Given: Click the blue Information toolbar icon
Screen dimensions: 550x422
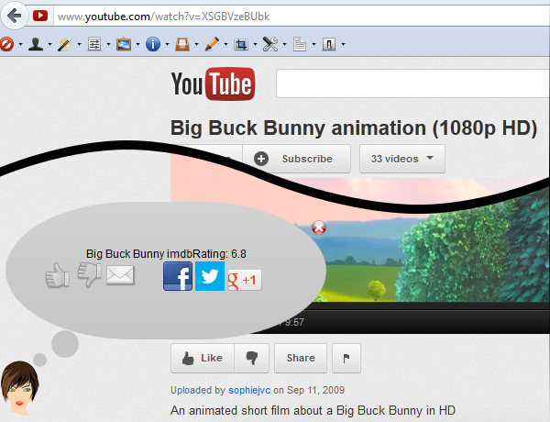Looking at the screenshot, I should (153, 44).
